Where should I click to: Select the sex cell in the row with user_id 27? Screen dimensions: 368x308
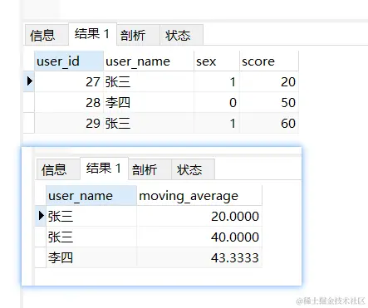[x=217, y=81]
